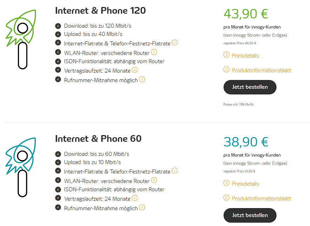This screenshot has height=226, width=310.
Task: Open WLAN-Router info icon in the 60 plan
Action: (x=154, y=180)
